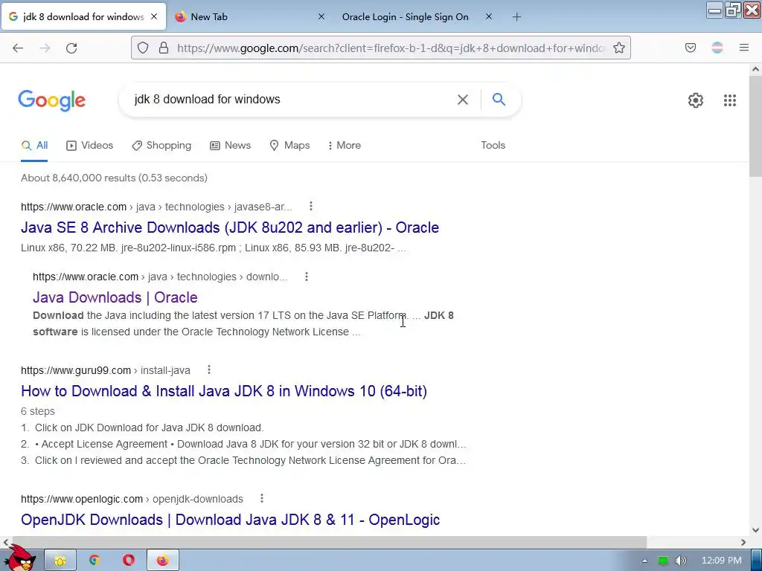Open options for Java SE 8 Archive result
Screen dimensions: 762x571
(x=311, y=207)
